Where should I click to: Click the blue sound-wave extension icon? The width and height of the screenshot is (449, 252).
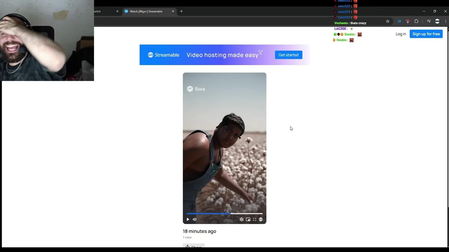click(x=399, y=21)
